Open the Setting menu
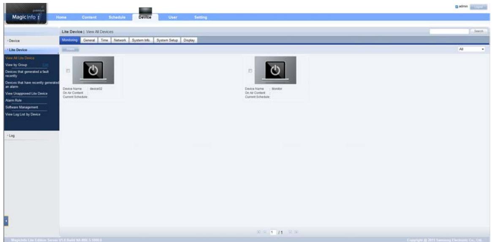 click(201, 18)
